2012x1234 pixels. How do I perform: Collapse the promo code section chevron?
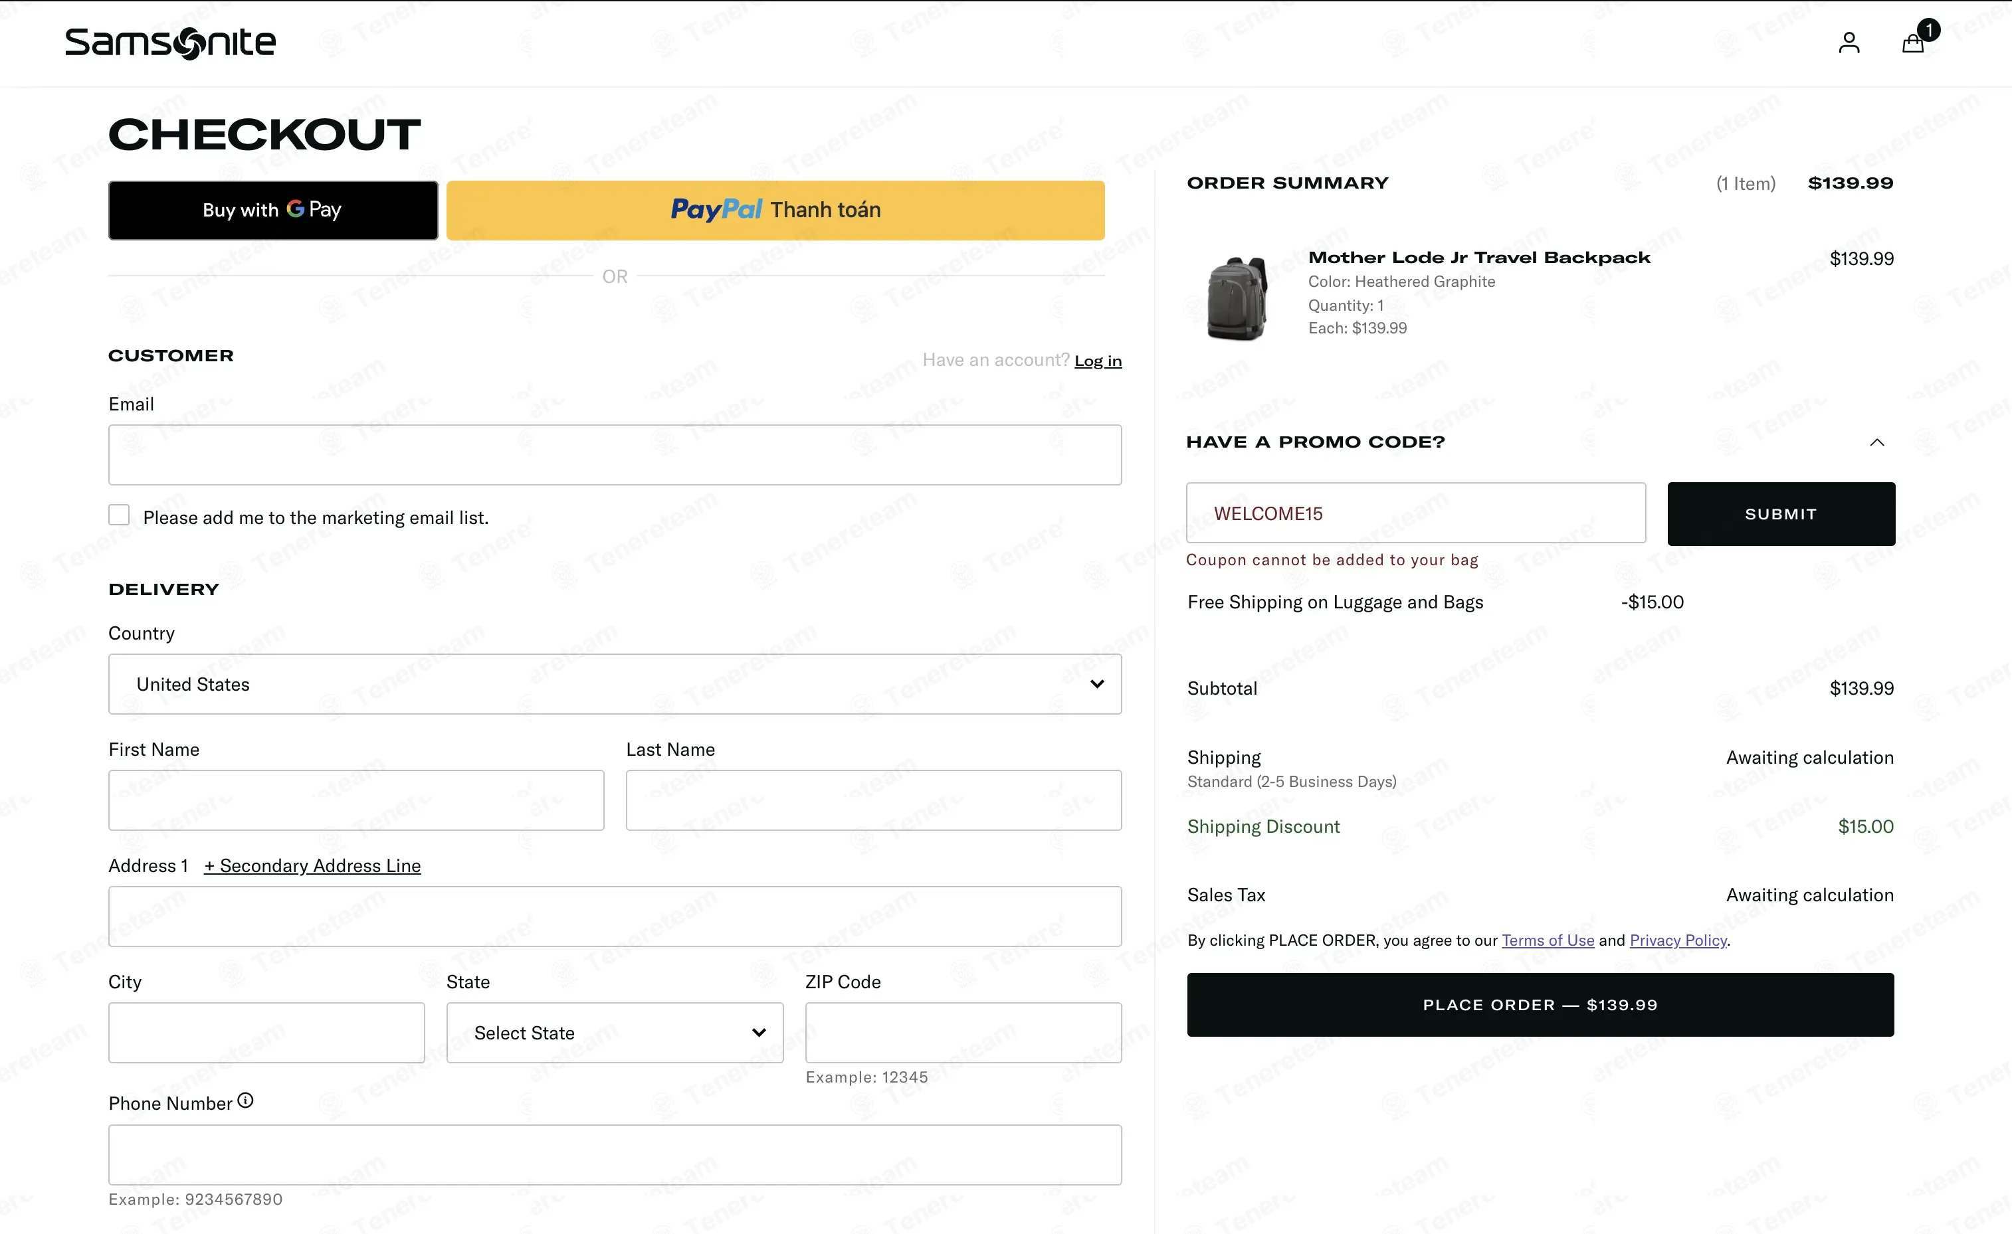pyautogui.click(x=1877, y=442)
